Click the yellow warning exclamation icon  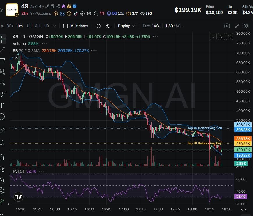69,13
